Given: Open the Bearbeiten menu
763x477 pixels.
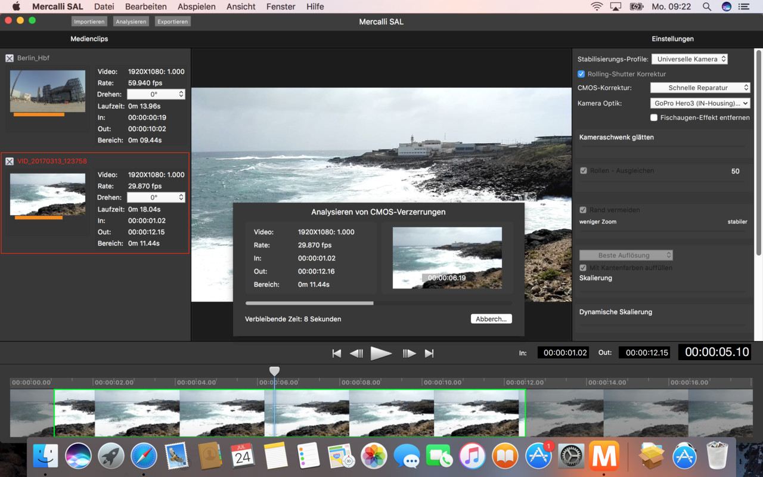Looking at the screenshot, I should coord(146,7).
